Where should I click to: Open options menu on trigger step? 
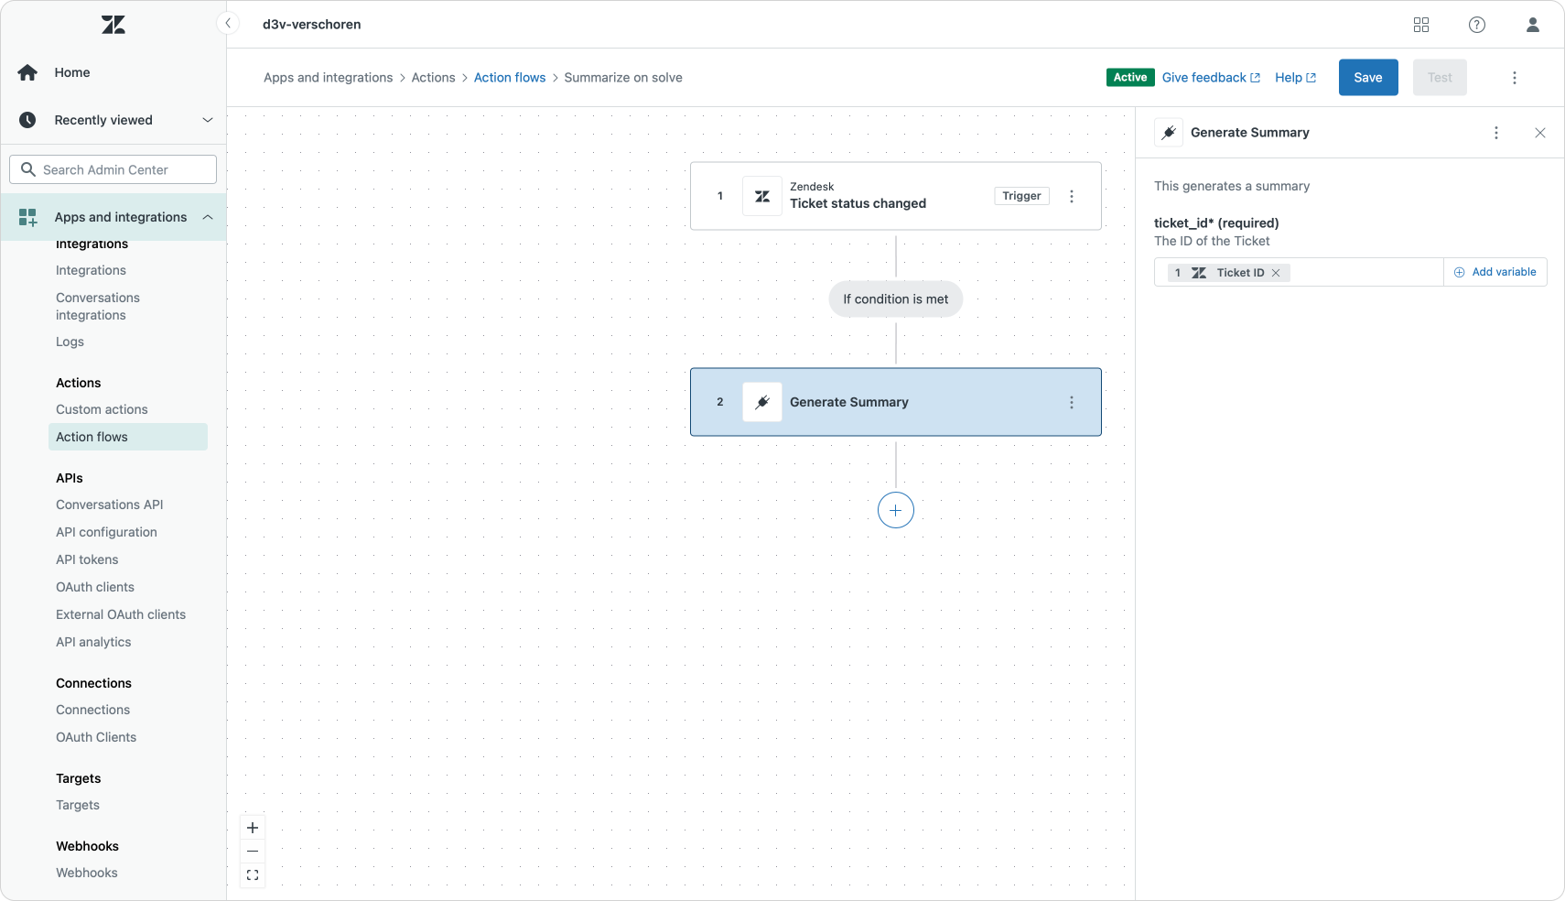pyautogui.click(x=1072, y=196)
